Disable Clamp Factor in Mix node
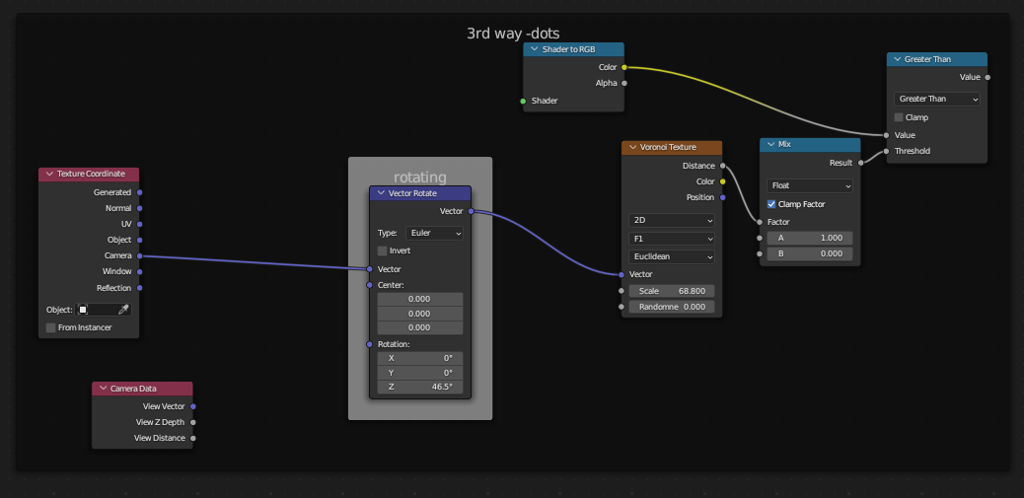 771,204
